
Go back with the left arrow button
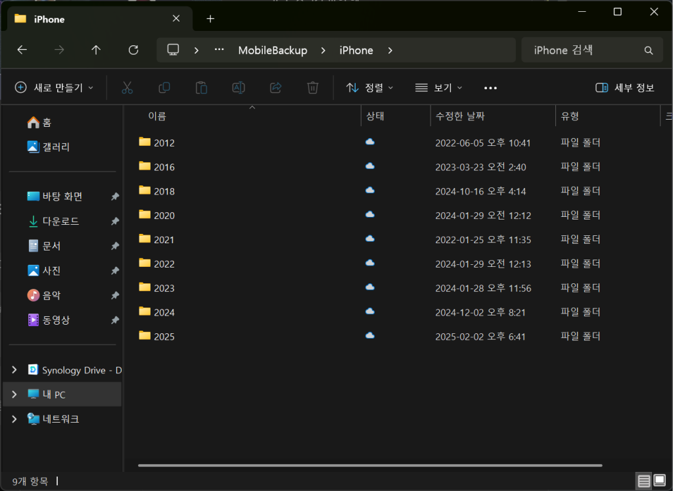[22, 50]
